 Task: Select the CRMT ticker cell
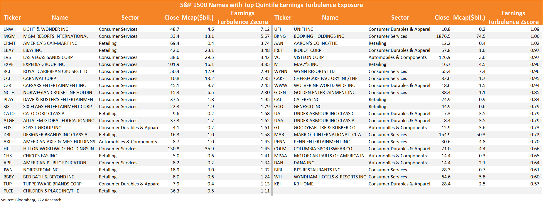(10, 43)
